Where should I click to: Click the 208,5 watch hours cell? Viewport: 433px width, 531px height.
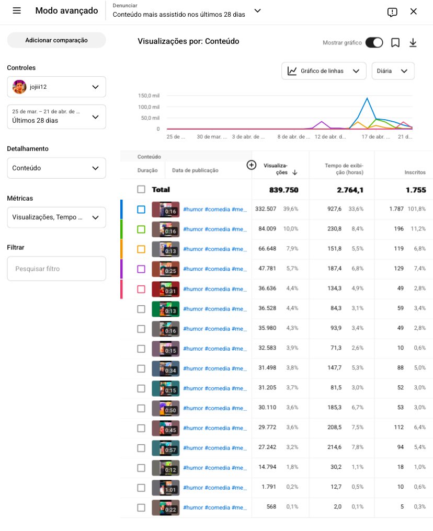click(334, 428)
